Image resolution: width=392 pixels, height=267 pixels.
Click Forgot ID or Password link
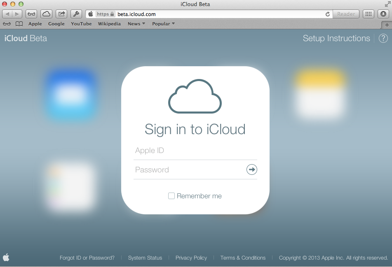coord(87,258)
